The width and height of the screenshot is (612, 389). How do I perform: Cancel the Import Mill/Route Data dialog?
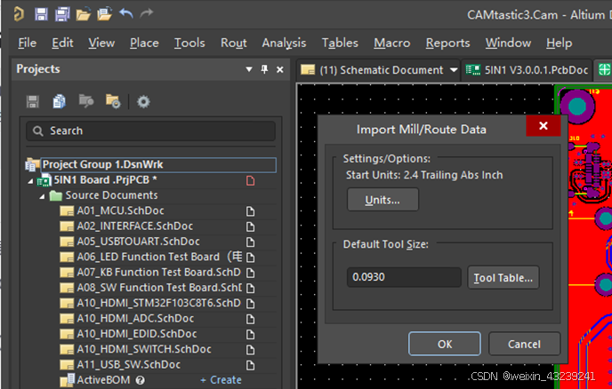coord(524,344)
